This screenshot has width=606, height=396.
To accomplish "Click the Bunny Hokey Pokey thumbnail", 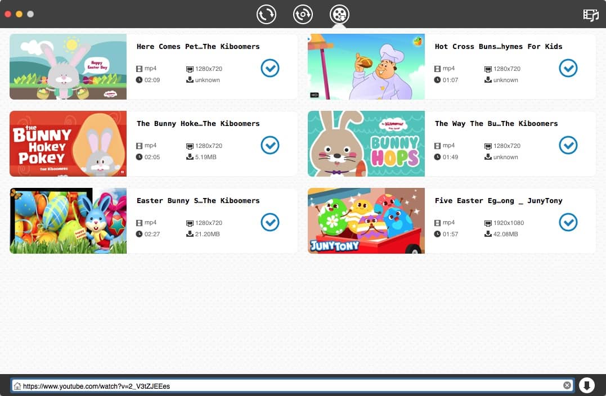I will point(68,144).
